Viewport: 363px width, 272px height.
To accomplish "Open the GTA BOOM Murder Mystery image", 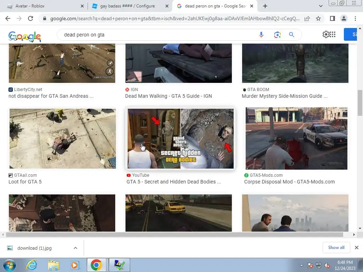I will click(x=295, y=63).
